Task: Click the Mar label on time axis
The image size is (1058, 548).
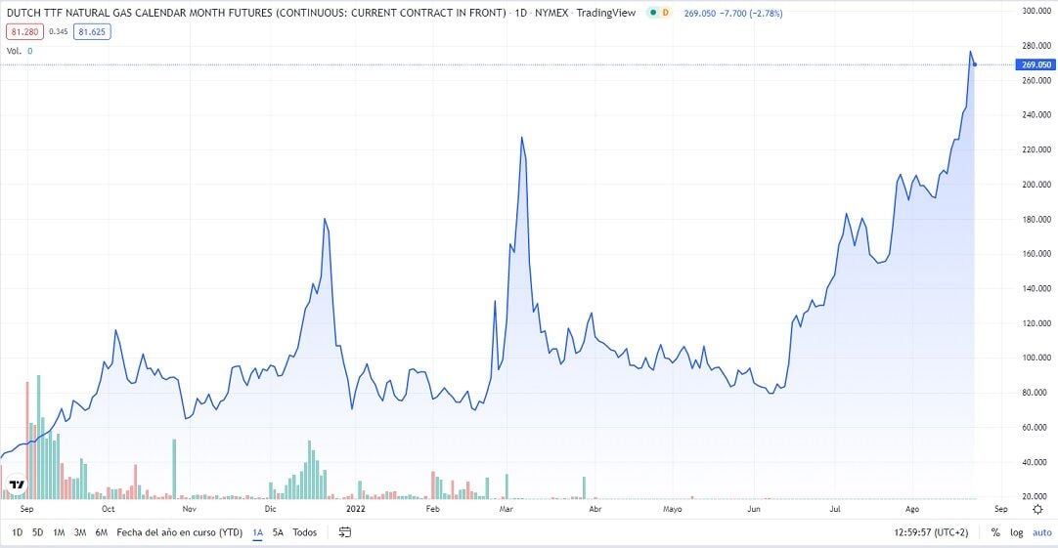Action: coord(507,509)
